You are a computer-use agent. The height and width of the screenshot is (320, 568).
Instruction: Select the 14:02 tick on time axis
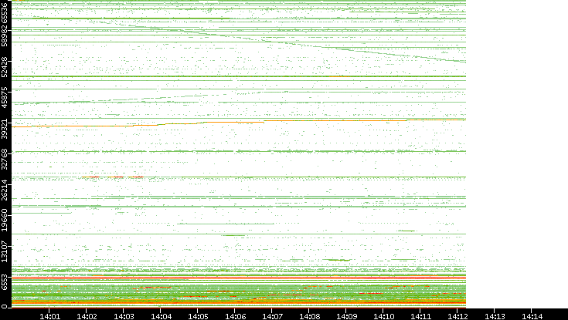click(87, 315)
